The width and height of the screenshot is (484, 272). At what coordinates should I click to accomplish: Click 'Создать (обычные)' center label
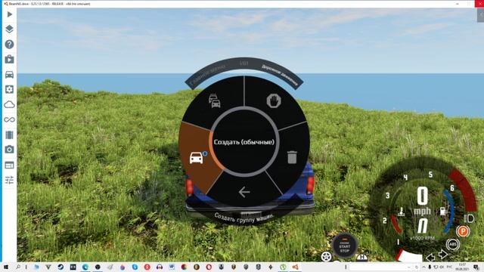(244, 142)
